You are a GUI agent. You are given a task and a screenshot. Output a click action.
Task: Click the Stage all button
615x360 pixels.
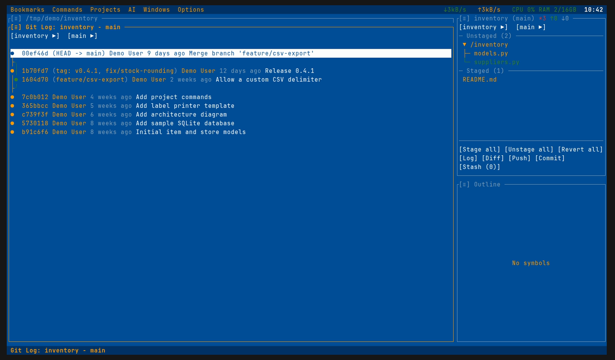pyautogui.click(x=480, y=150)
